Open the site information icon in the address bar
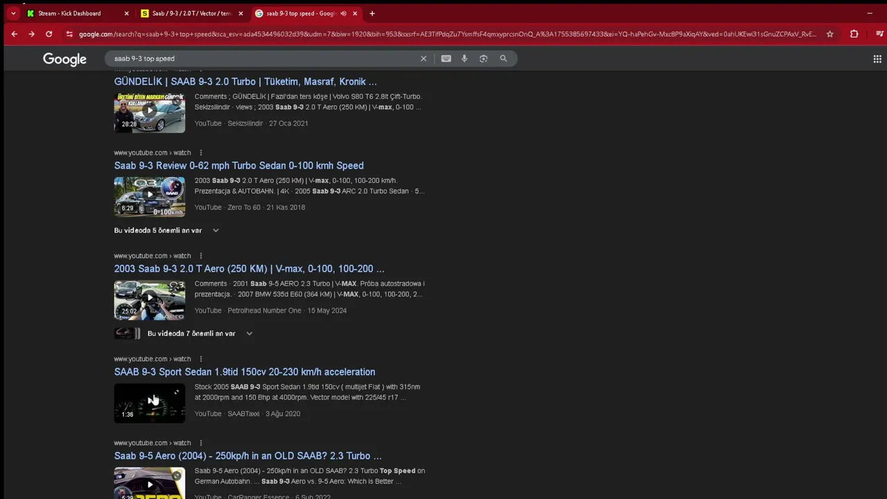887x499 pixels. (69, 34)
